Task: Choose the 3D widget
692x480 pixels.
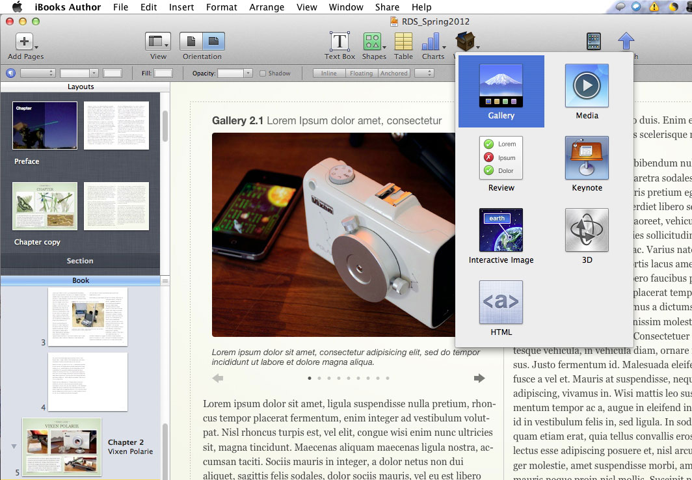Action: pos(587,236)
